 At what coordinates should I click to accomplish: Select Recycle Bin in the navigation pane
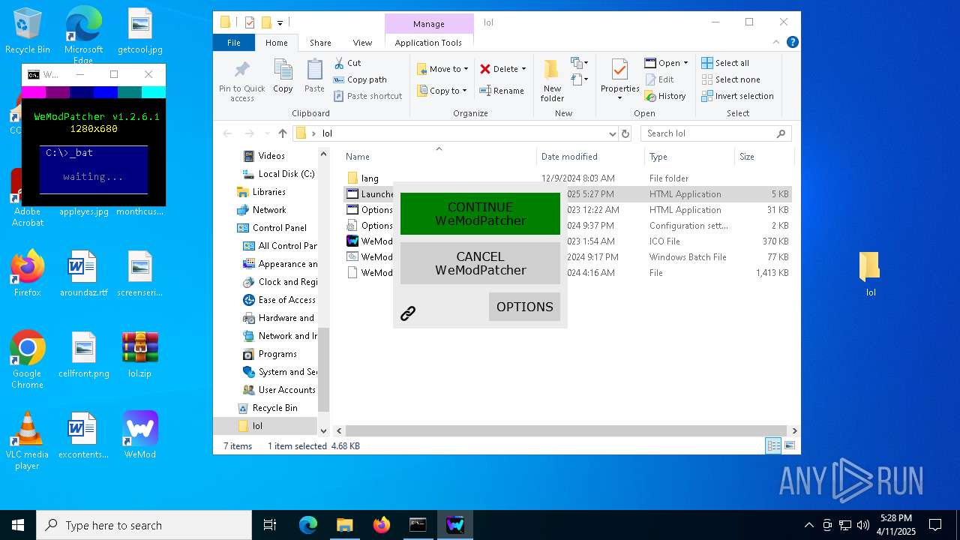click(x=267, y=408)
